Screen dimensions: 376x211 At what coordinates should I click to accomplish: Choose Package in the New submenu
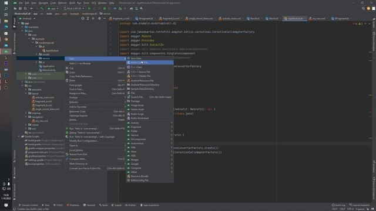[x=150, y=101]
